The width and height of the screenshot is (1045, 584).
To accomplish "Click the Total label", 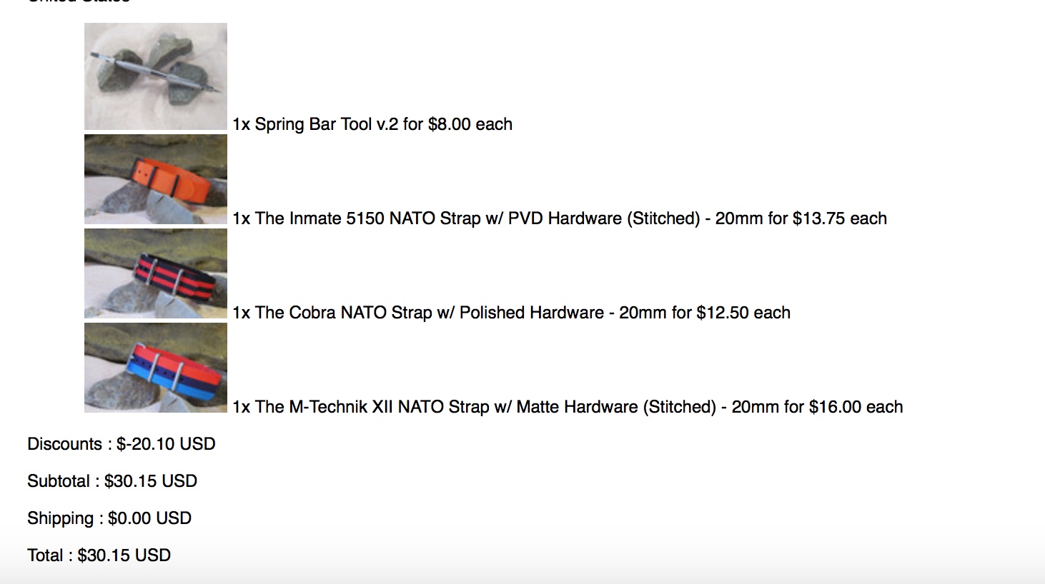I will click(45, 555).
